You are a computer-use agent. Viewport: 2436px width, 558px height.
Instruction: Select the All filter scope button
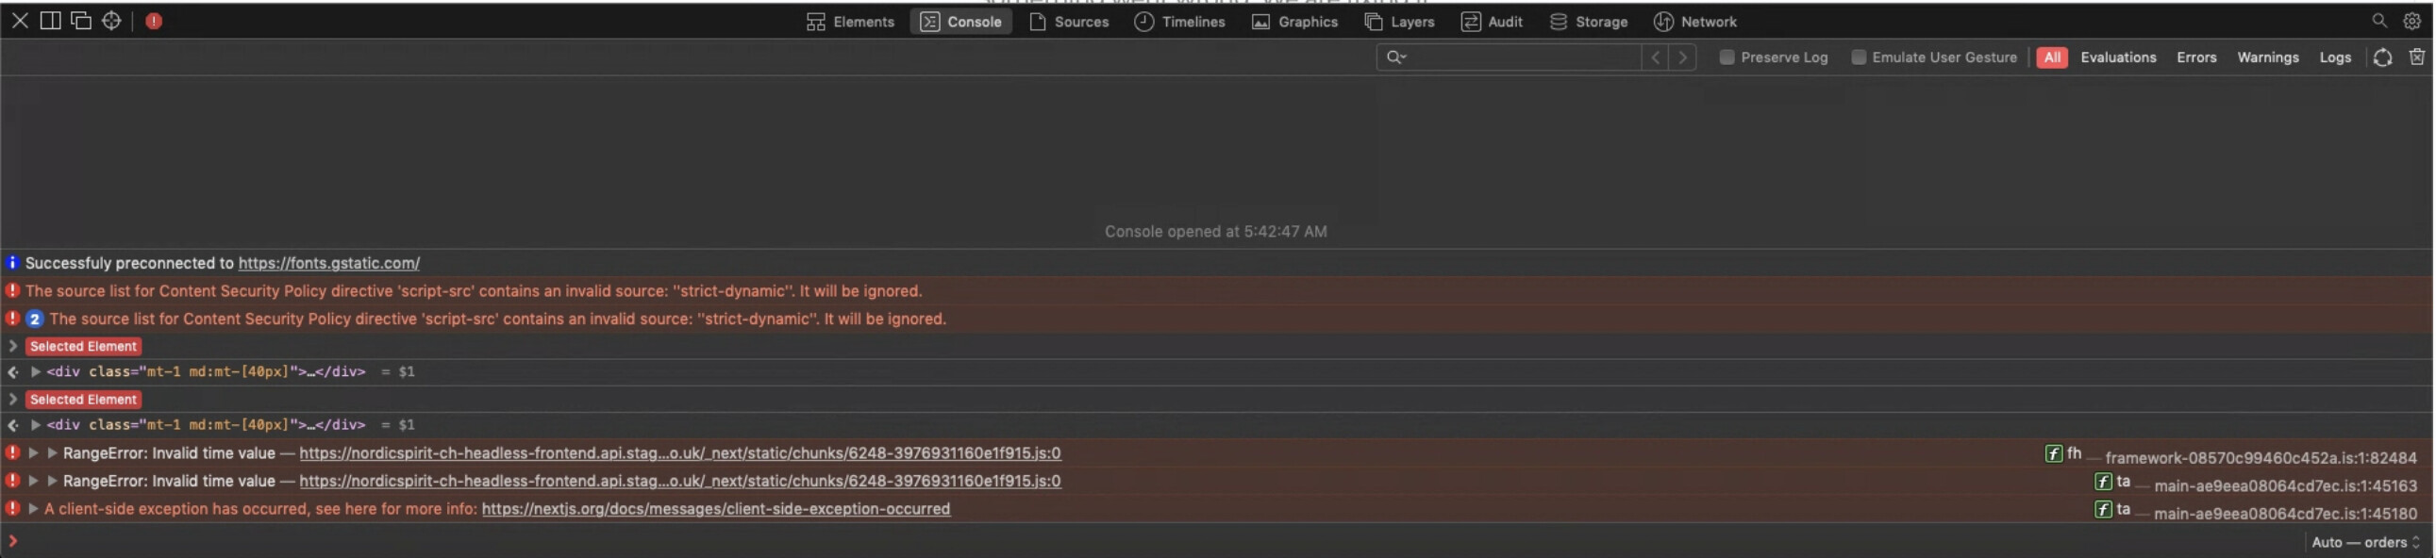pos(2053,57)
